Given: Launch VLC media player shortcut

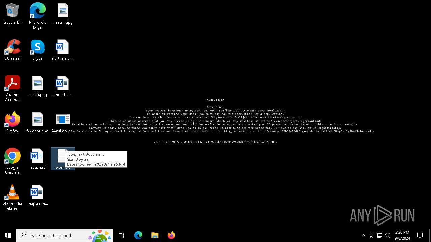Looking at the screenshot, I should 12,198.
